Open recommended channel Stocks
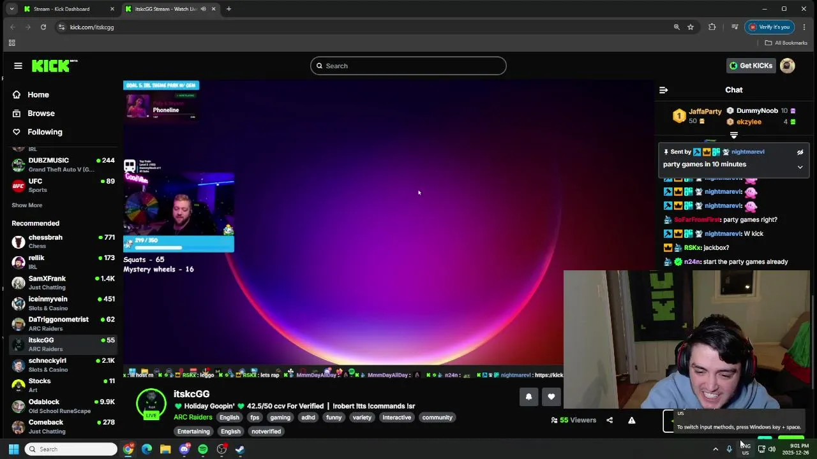817x459 pixels. tap(63, 385)
